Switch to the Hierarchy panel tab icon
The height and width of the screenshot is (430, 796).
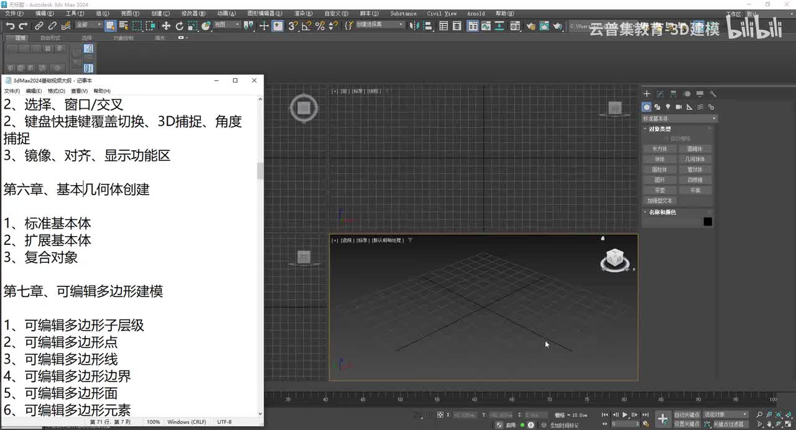pyautogui.click(x=673, y=94)
